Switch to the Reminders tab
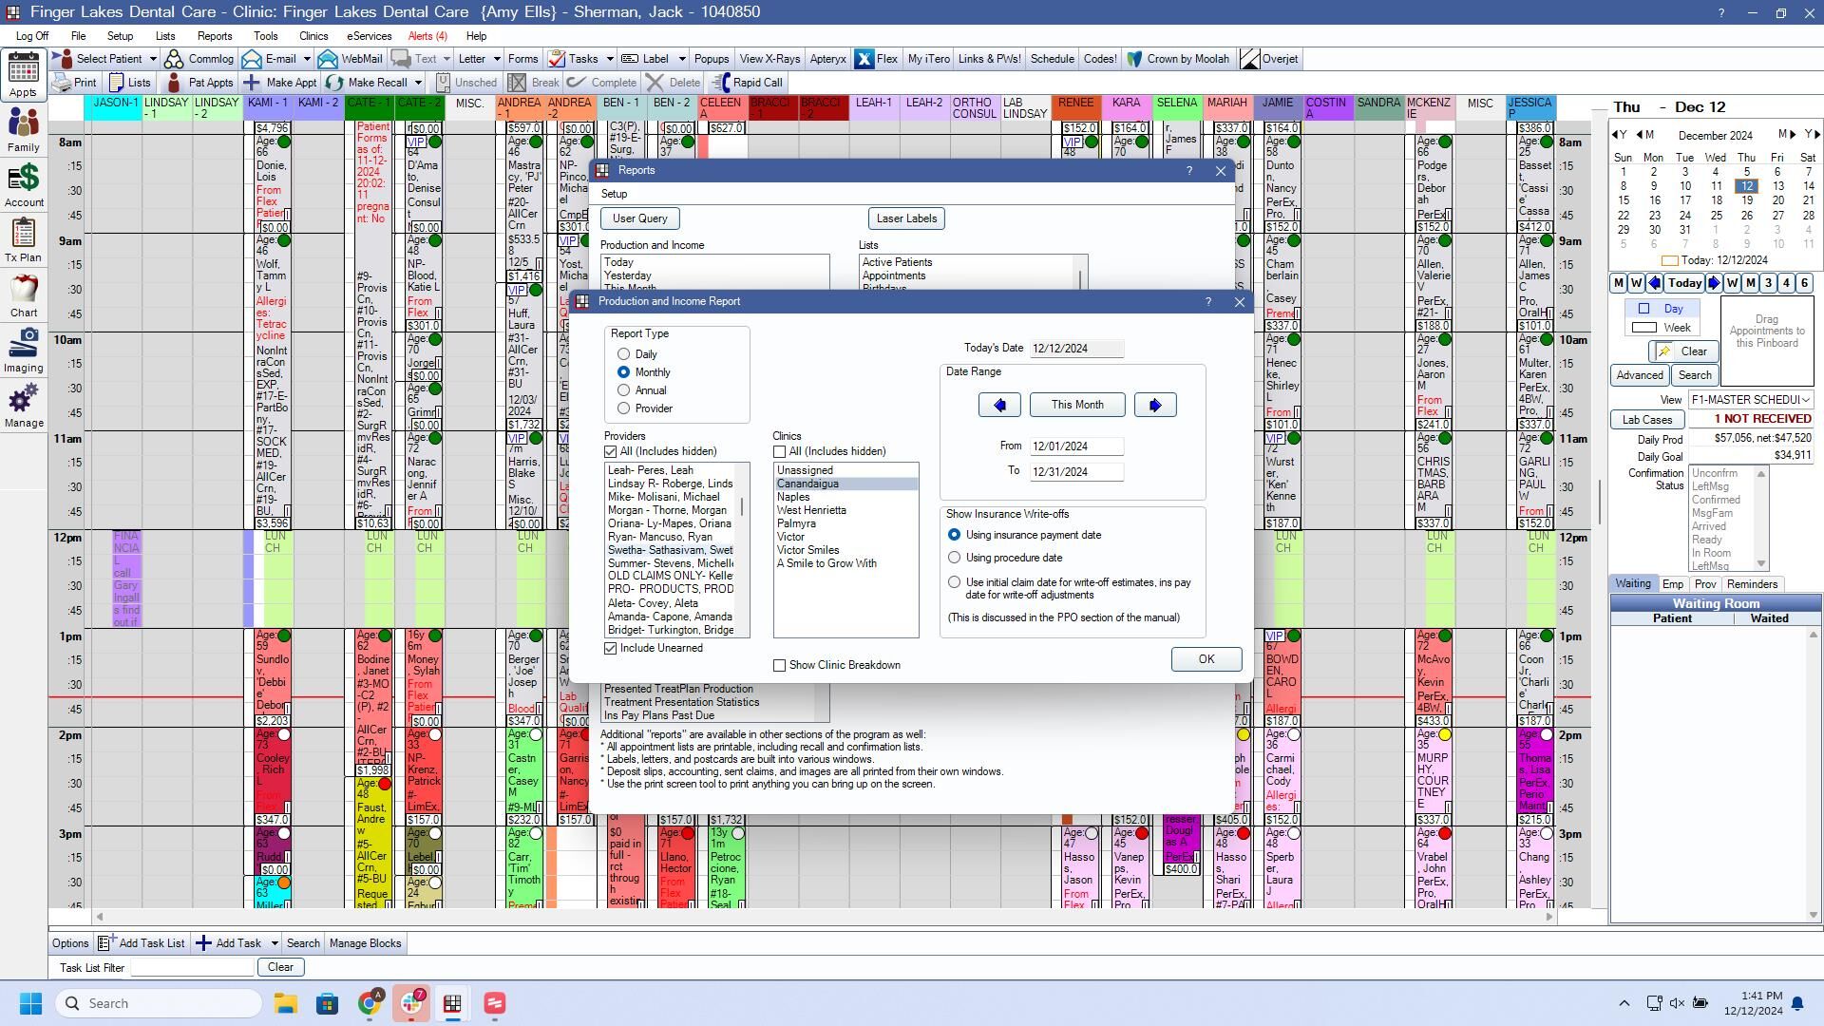The image size is (1824, 1026). 1752,584
